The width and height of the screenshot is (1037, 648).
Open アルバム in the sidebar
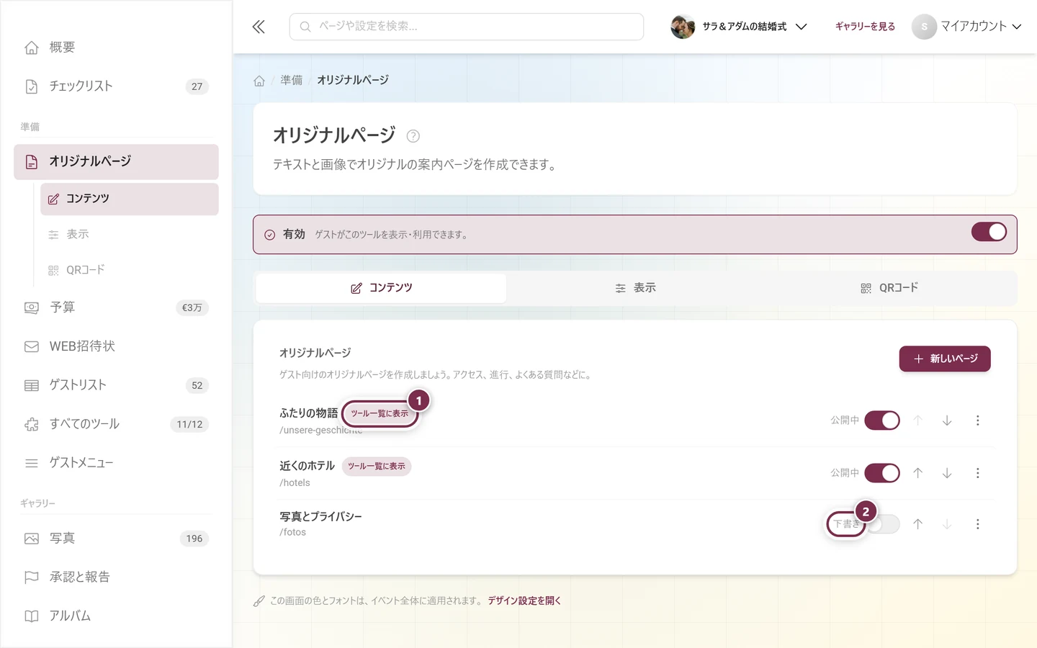point(116,616)
